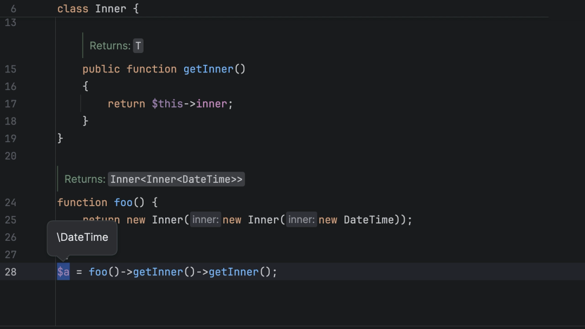The height and width of the screenshot is (329, 585).
Task: Click line number 17 in the gutter
Action: click(10, 104)
